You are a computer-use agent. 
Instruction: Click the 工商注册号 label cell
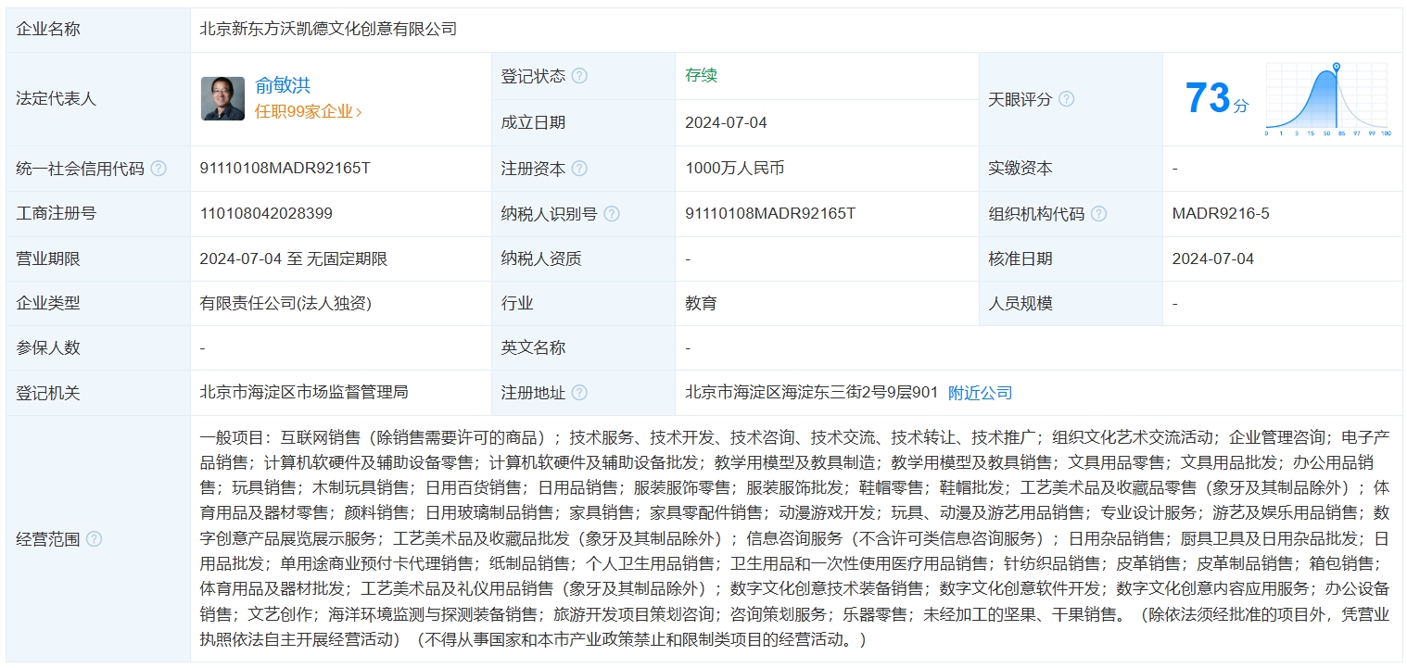click(x=98, y=213)
